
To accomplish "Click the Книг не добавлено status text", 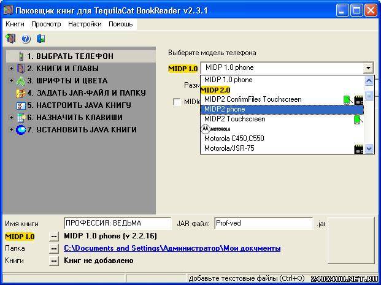I will (99, 260).
